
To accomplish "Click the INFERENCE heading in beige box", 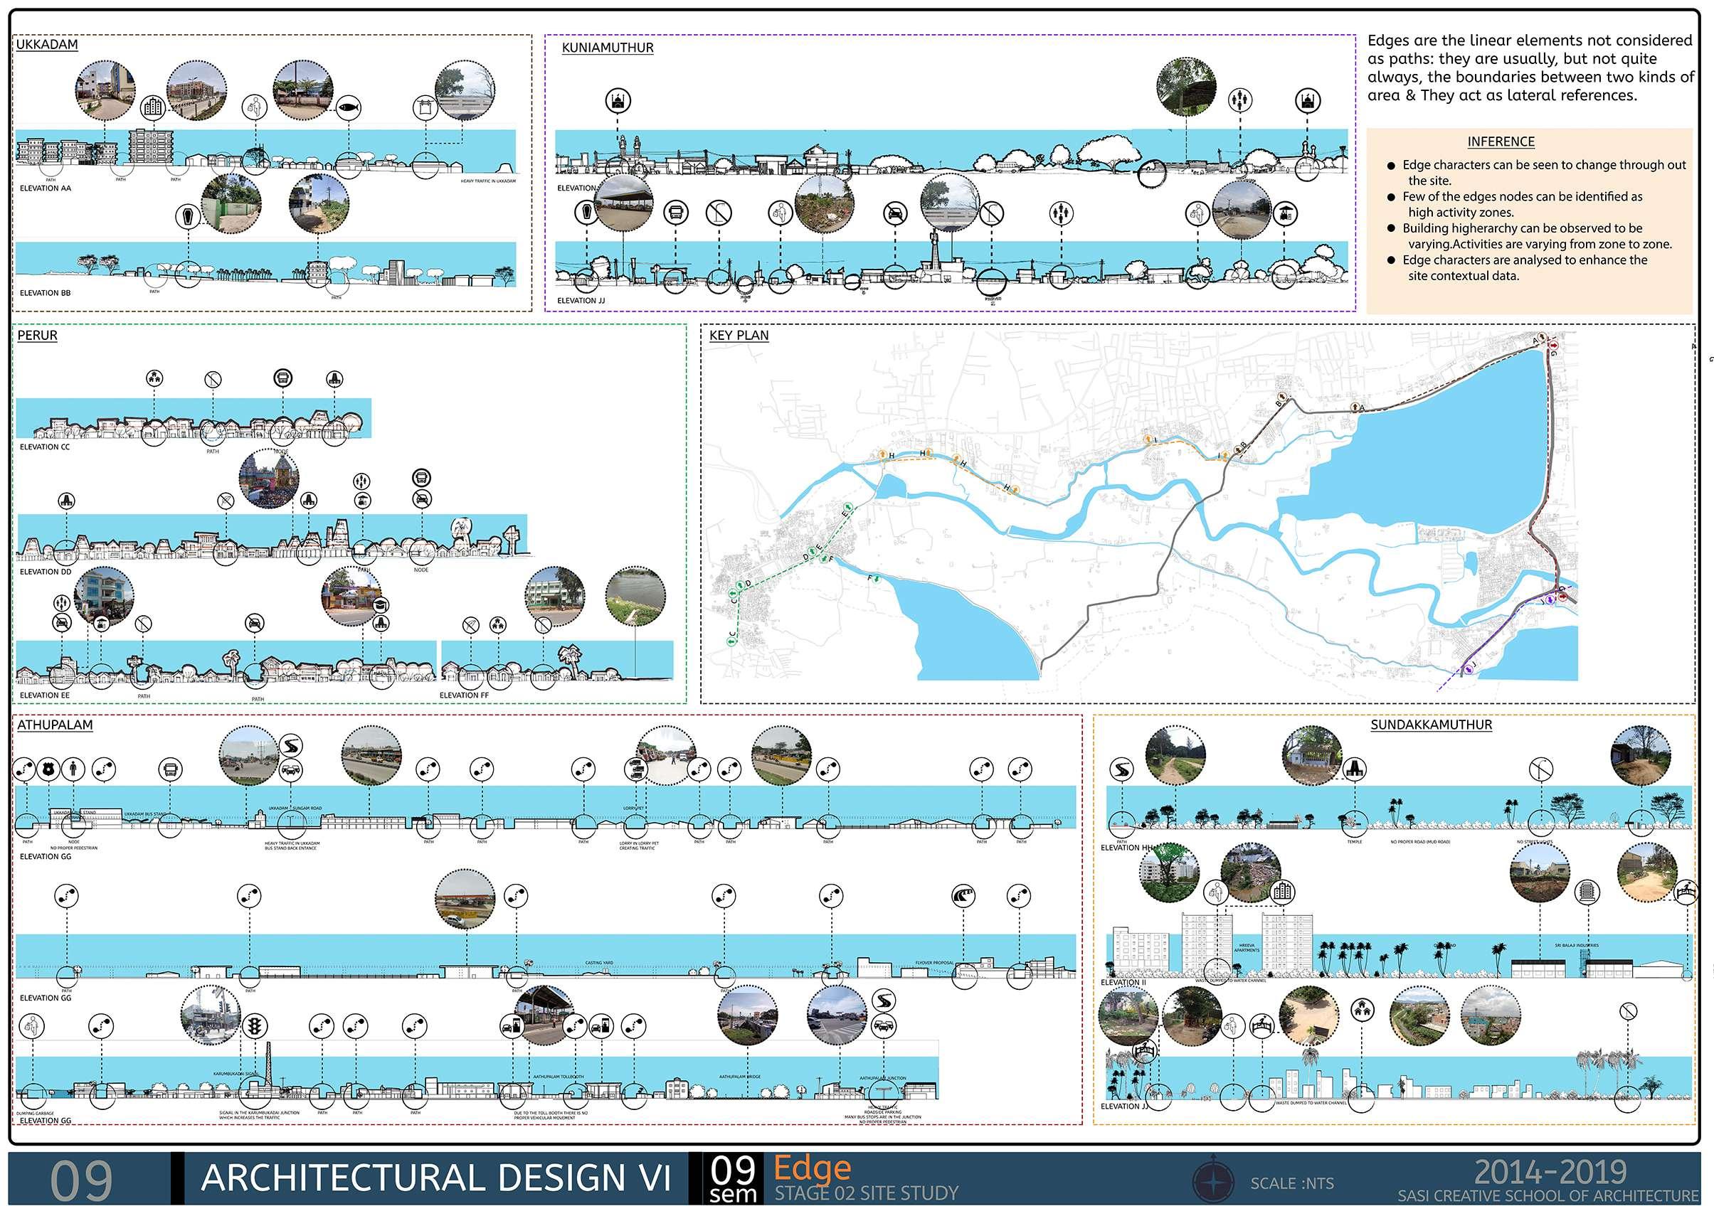I will tap(1501, 142).
